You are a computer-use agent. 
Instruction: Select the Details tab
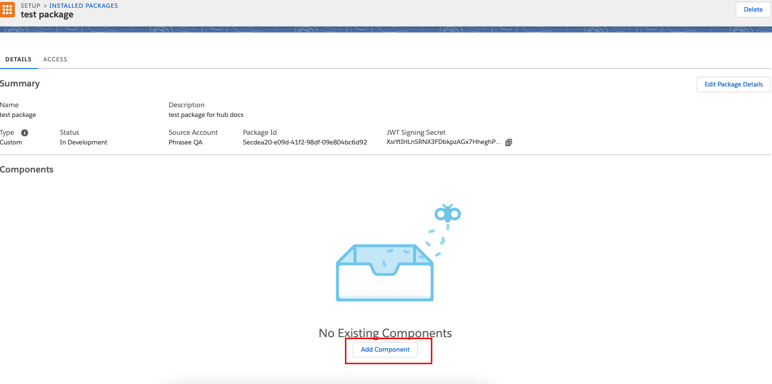18,59
